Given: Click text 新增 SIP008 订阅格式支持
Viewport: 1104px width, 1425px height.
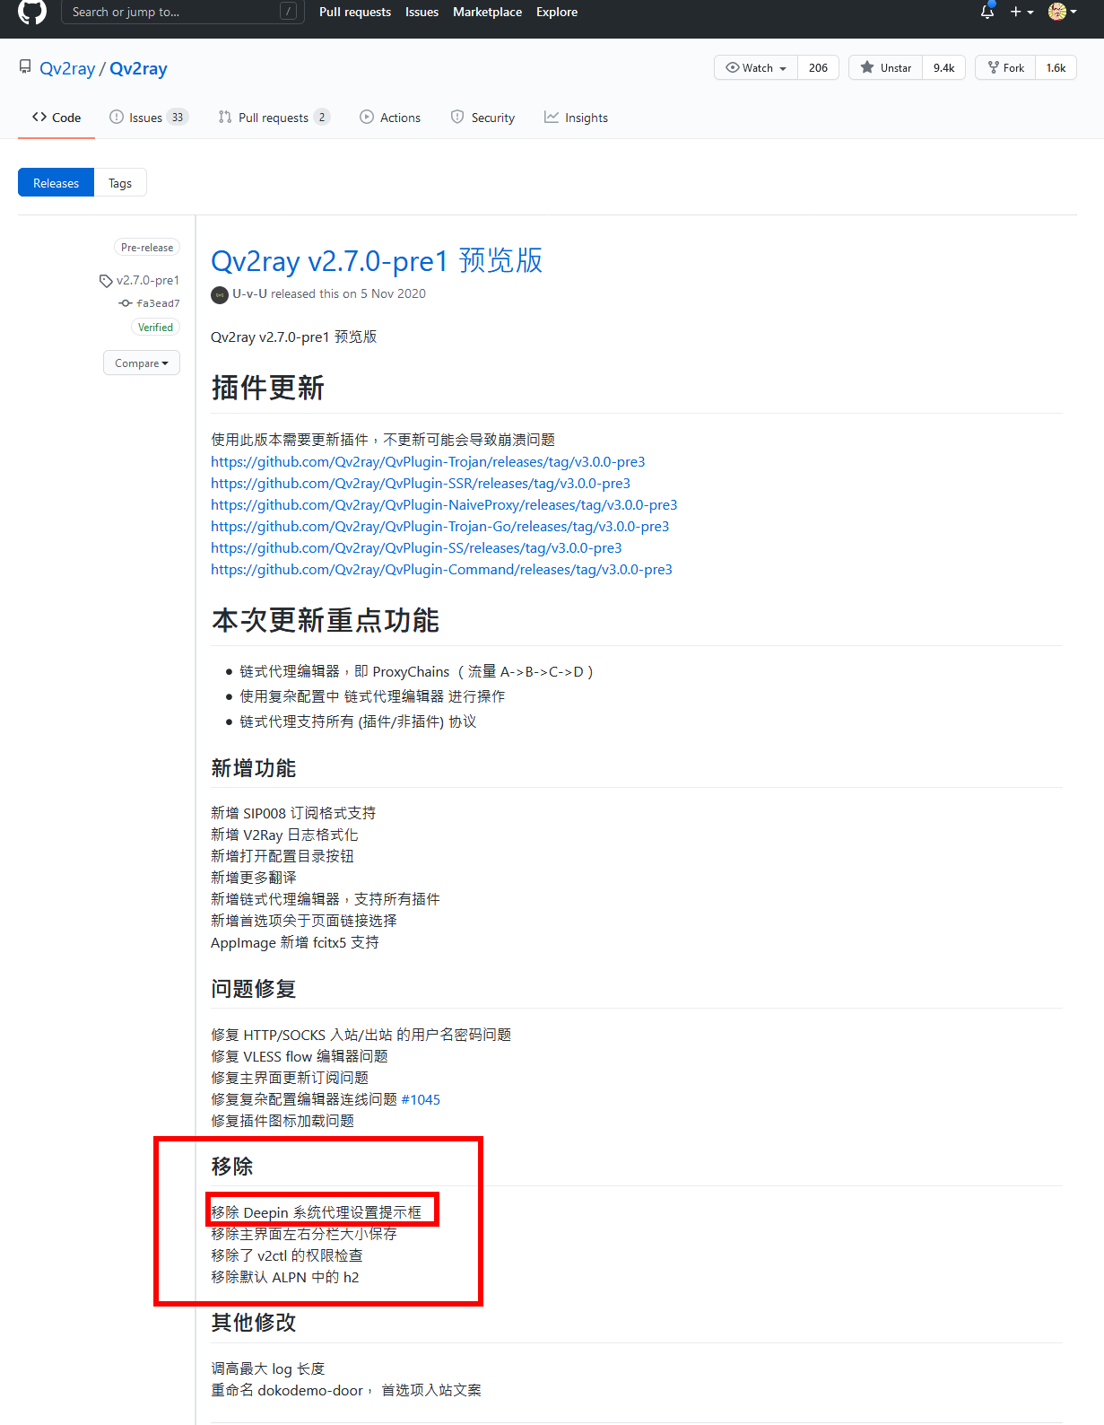Looking at the screenshot, I should (293, 813).
